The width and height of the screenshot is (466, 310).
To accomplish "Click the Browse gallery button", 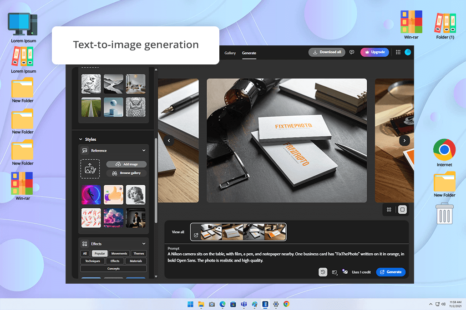I will tap(127, 173).
